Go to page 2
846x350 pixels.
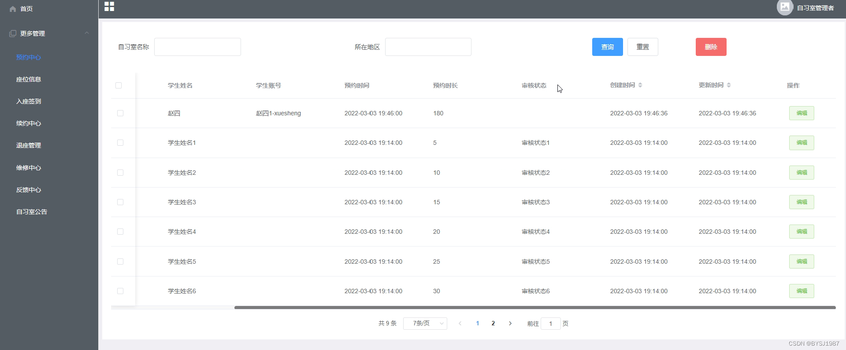(x=493, y=323)
